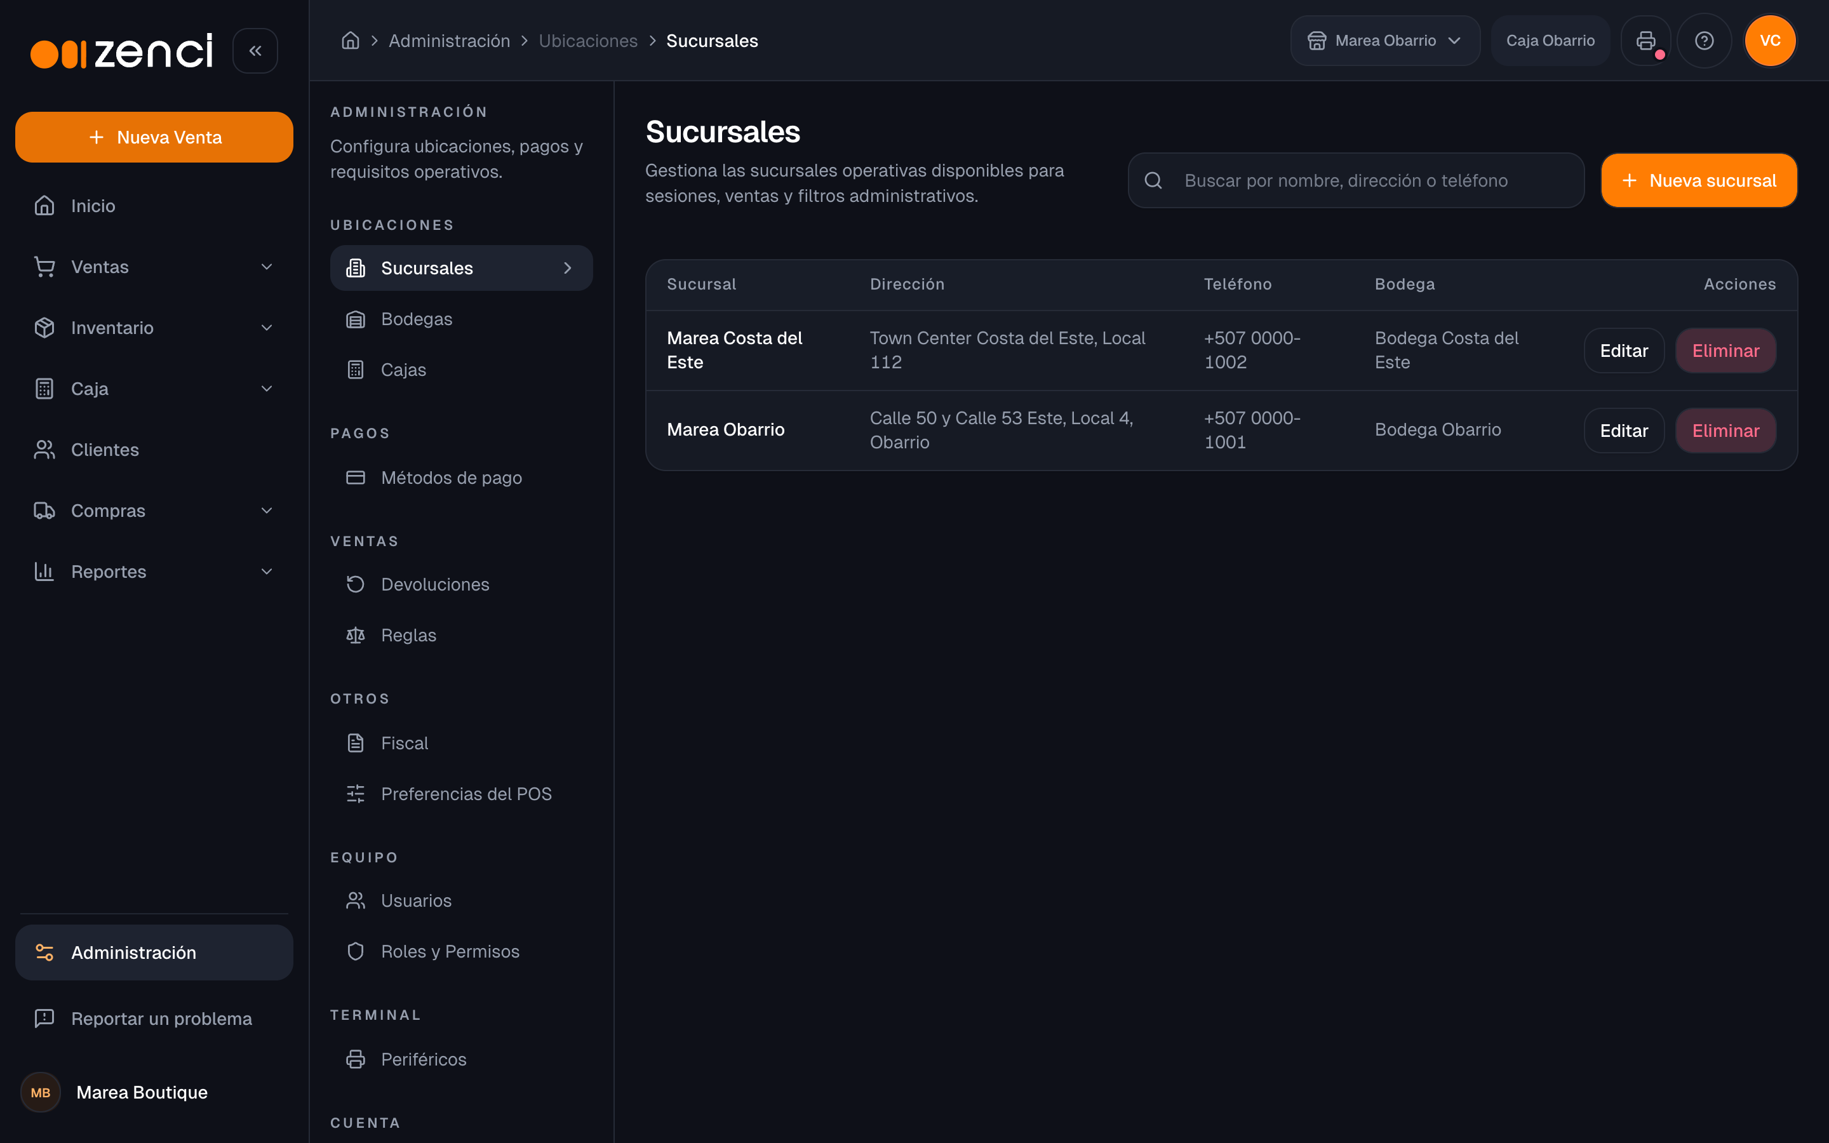Go to Usuarios
The height and width of the screenshot is (1143, 1829).
(461, 900)
